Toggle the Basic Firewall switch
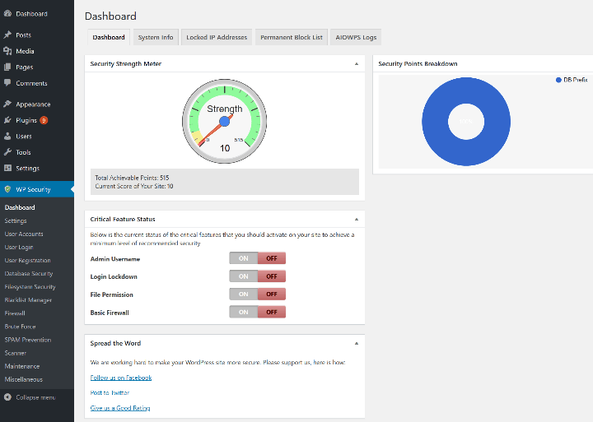The image size is (593, 422). pyautogui.click(x=257, y=312)
